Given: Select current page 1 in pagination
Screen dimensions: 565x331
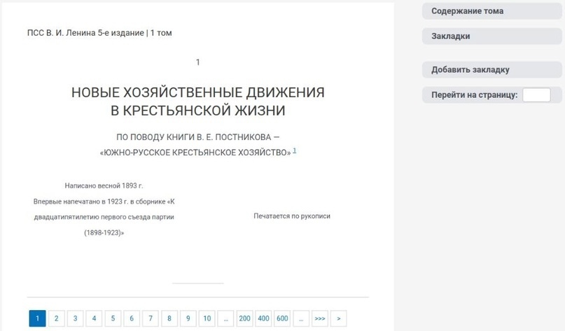Looking at the screenshot, I should click(38, 318).
